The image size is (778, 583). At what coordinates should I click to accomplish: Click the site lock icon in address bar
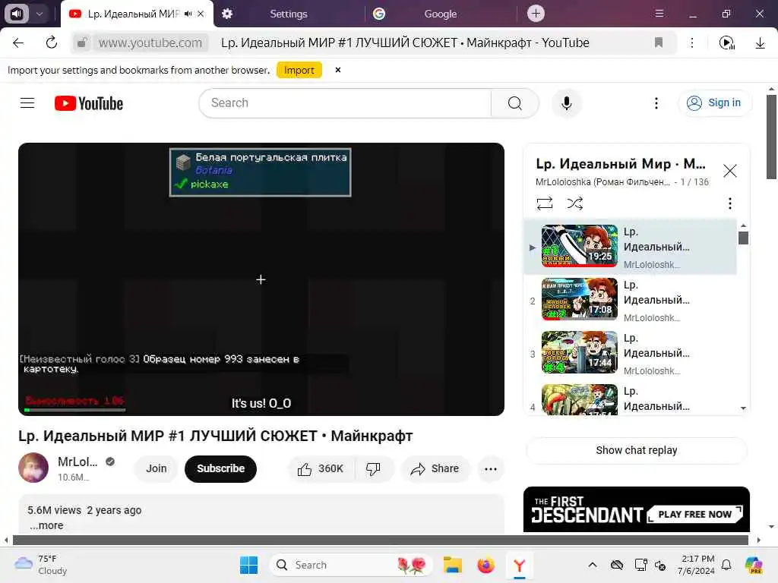(x=82, y=43)
